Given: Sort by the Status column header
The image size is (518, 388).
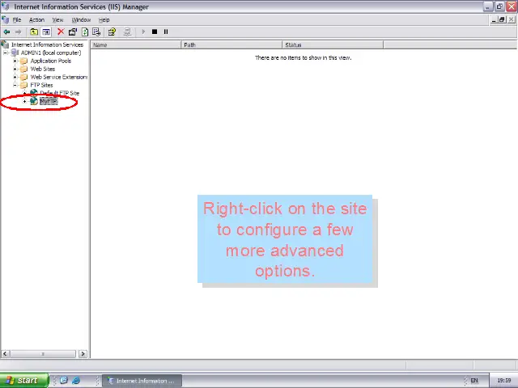Looking at the screenshot, I should tap(333, 45).
